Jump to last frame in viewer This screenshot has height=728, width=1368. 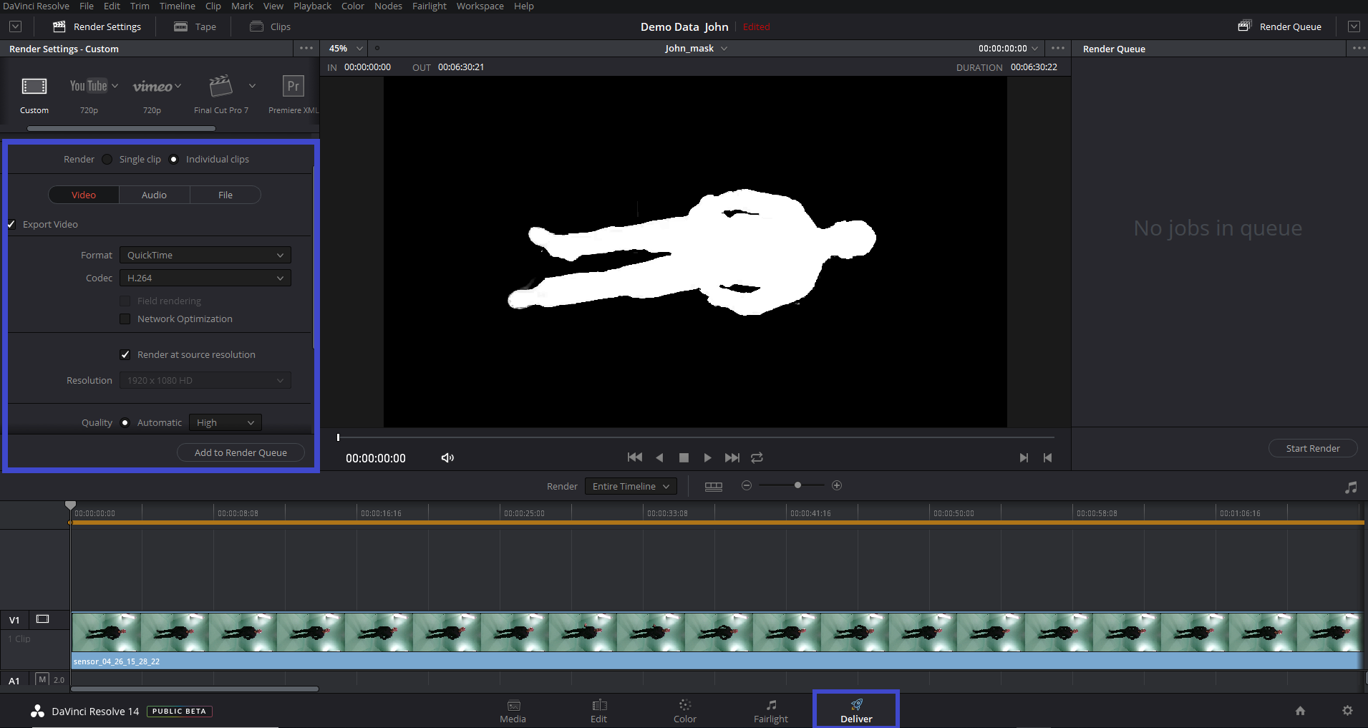732,457
